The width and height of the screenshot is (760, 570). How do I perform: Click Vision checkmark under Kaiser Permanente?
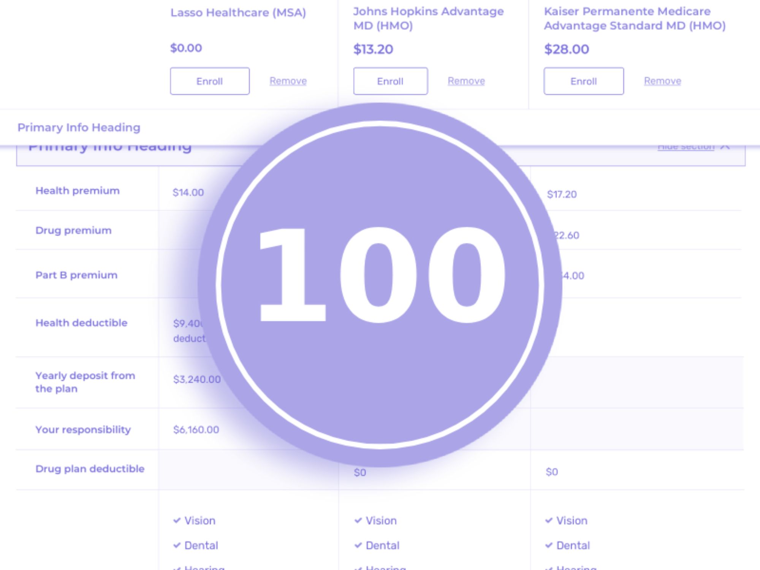[549, 520]
